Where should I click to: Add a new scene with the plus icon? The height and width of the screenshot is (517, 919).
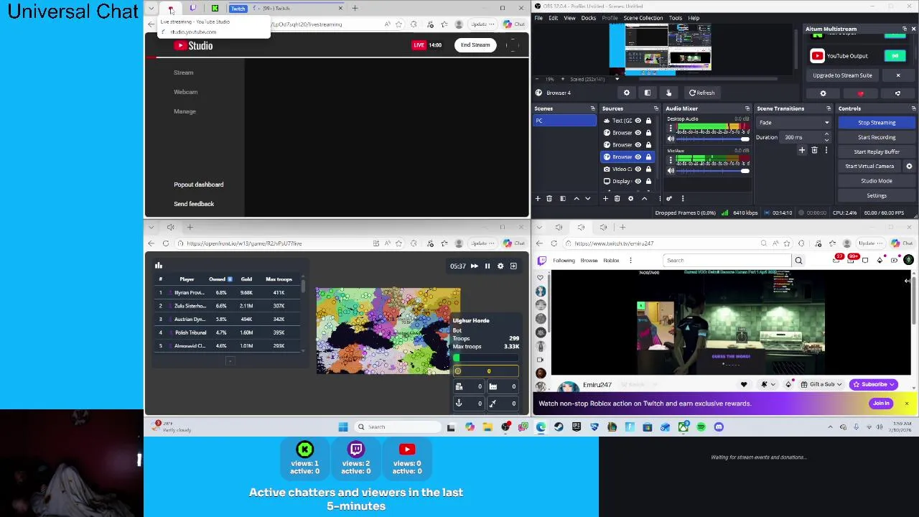pyautogui.click(x=538, y=199)
